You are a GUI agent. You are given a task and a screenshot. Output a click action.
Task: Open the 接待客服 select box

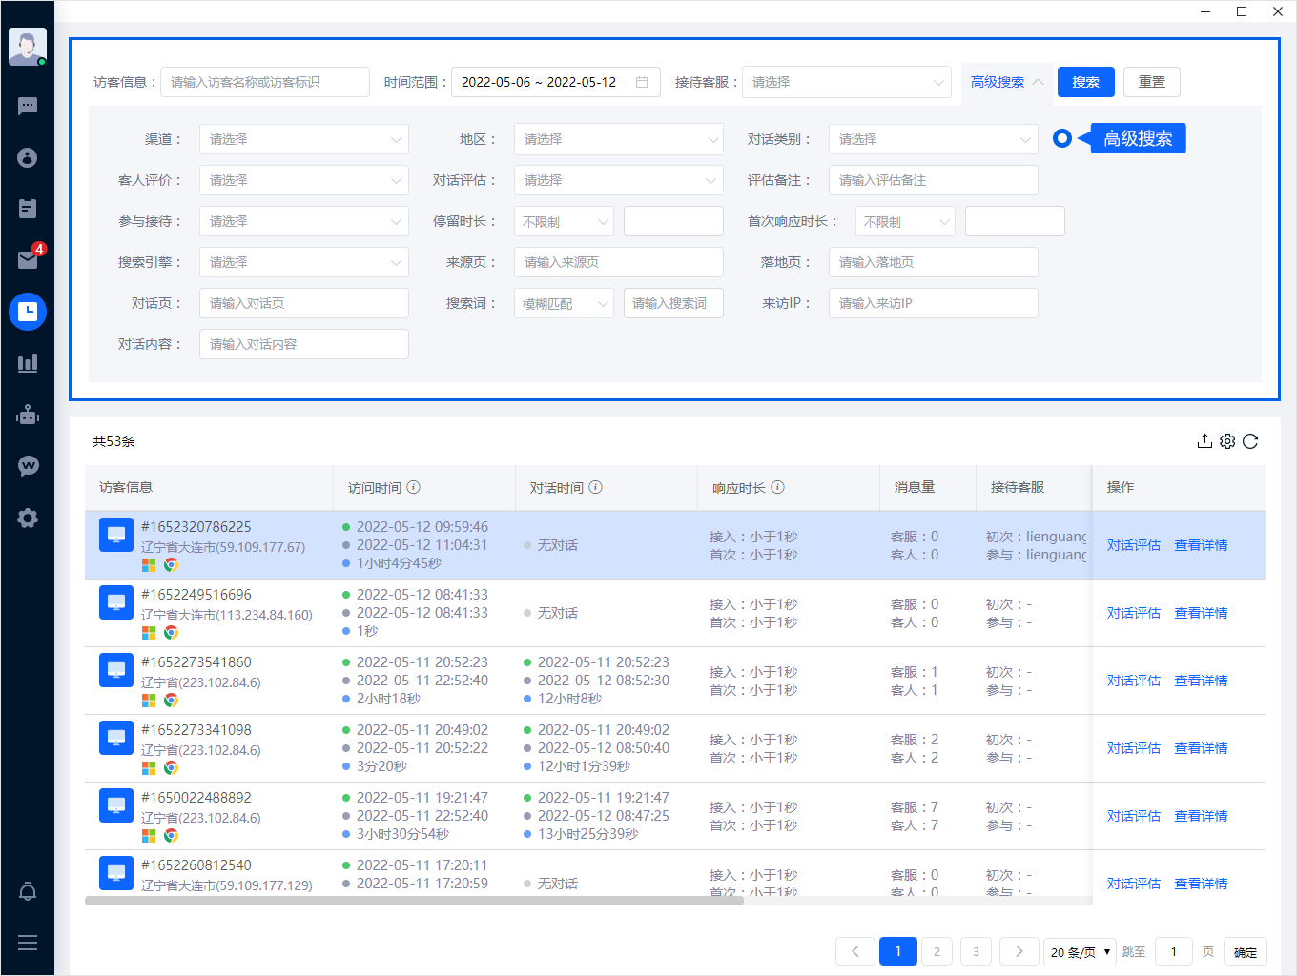click(x=846, y=82)
